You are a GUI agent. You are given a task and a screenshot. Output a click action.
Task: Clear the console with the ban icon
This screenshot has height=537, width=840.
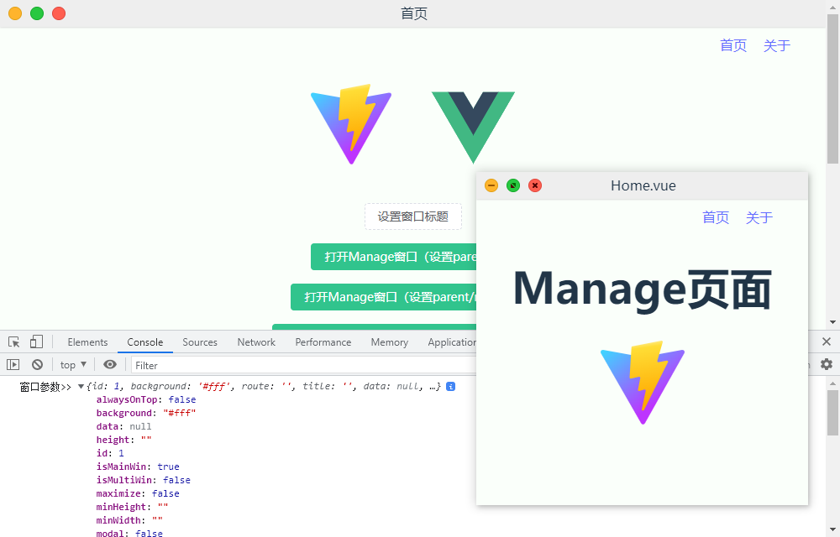click(37, 365)
